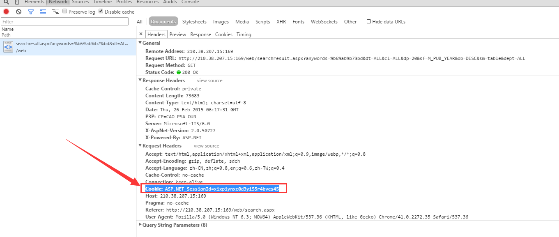Filter requests by XHR
This screenshot has height=237, width=559.
(281, 22)
